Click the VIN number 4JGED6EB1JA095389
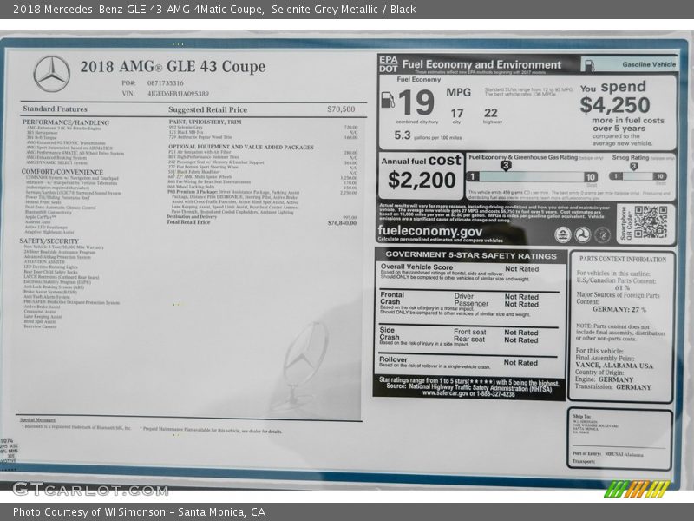Screen dimensions: 694x521 coord(178,94)
